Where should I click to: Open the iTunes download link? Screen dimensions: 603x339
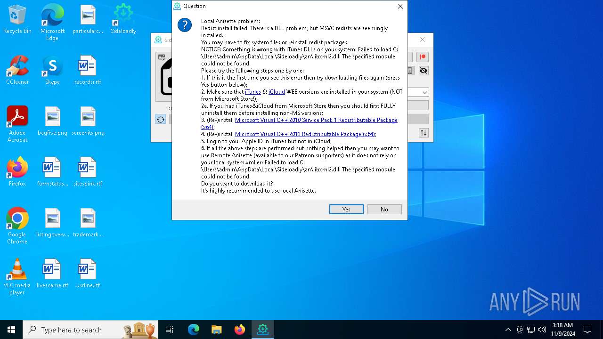[253, 92]
